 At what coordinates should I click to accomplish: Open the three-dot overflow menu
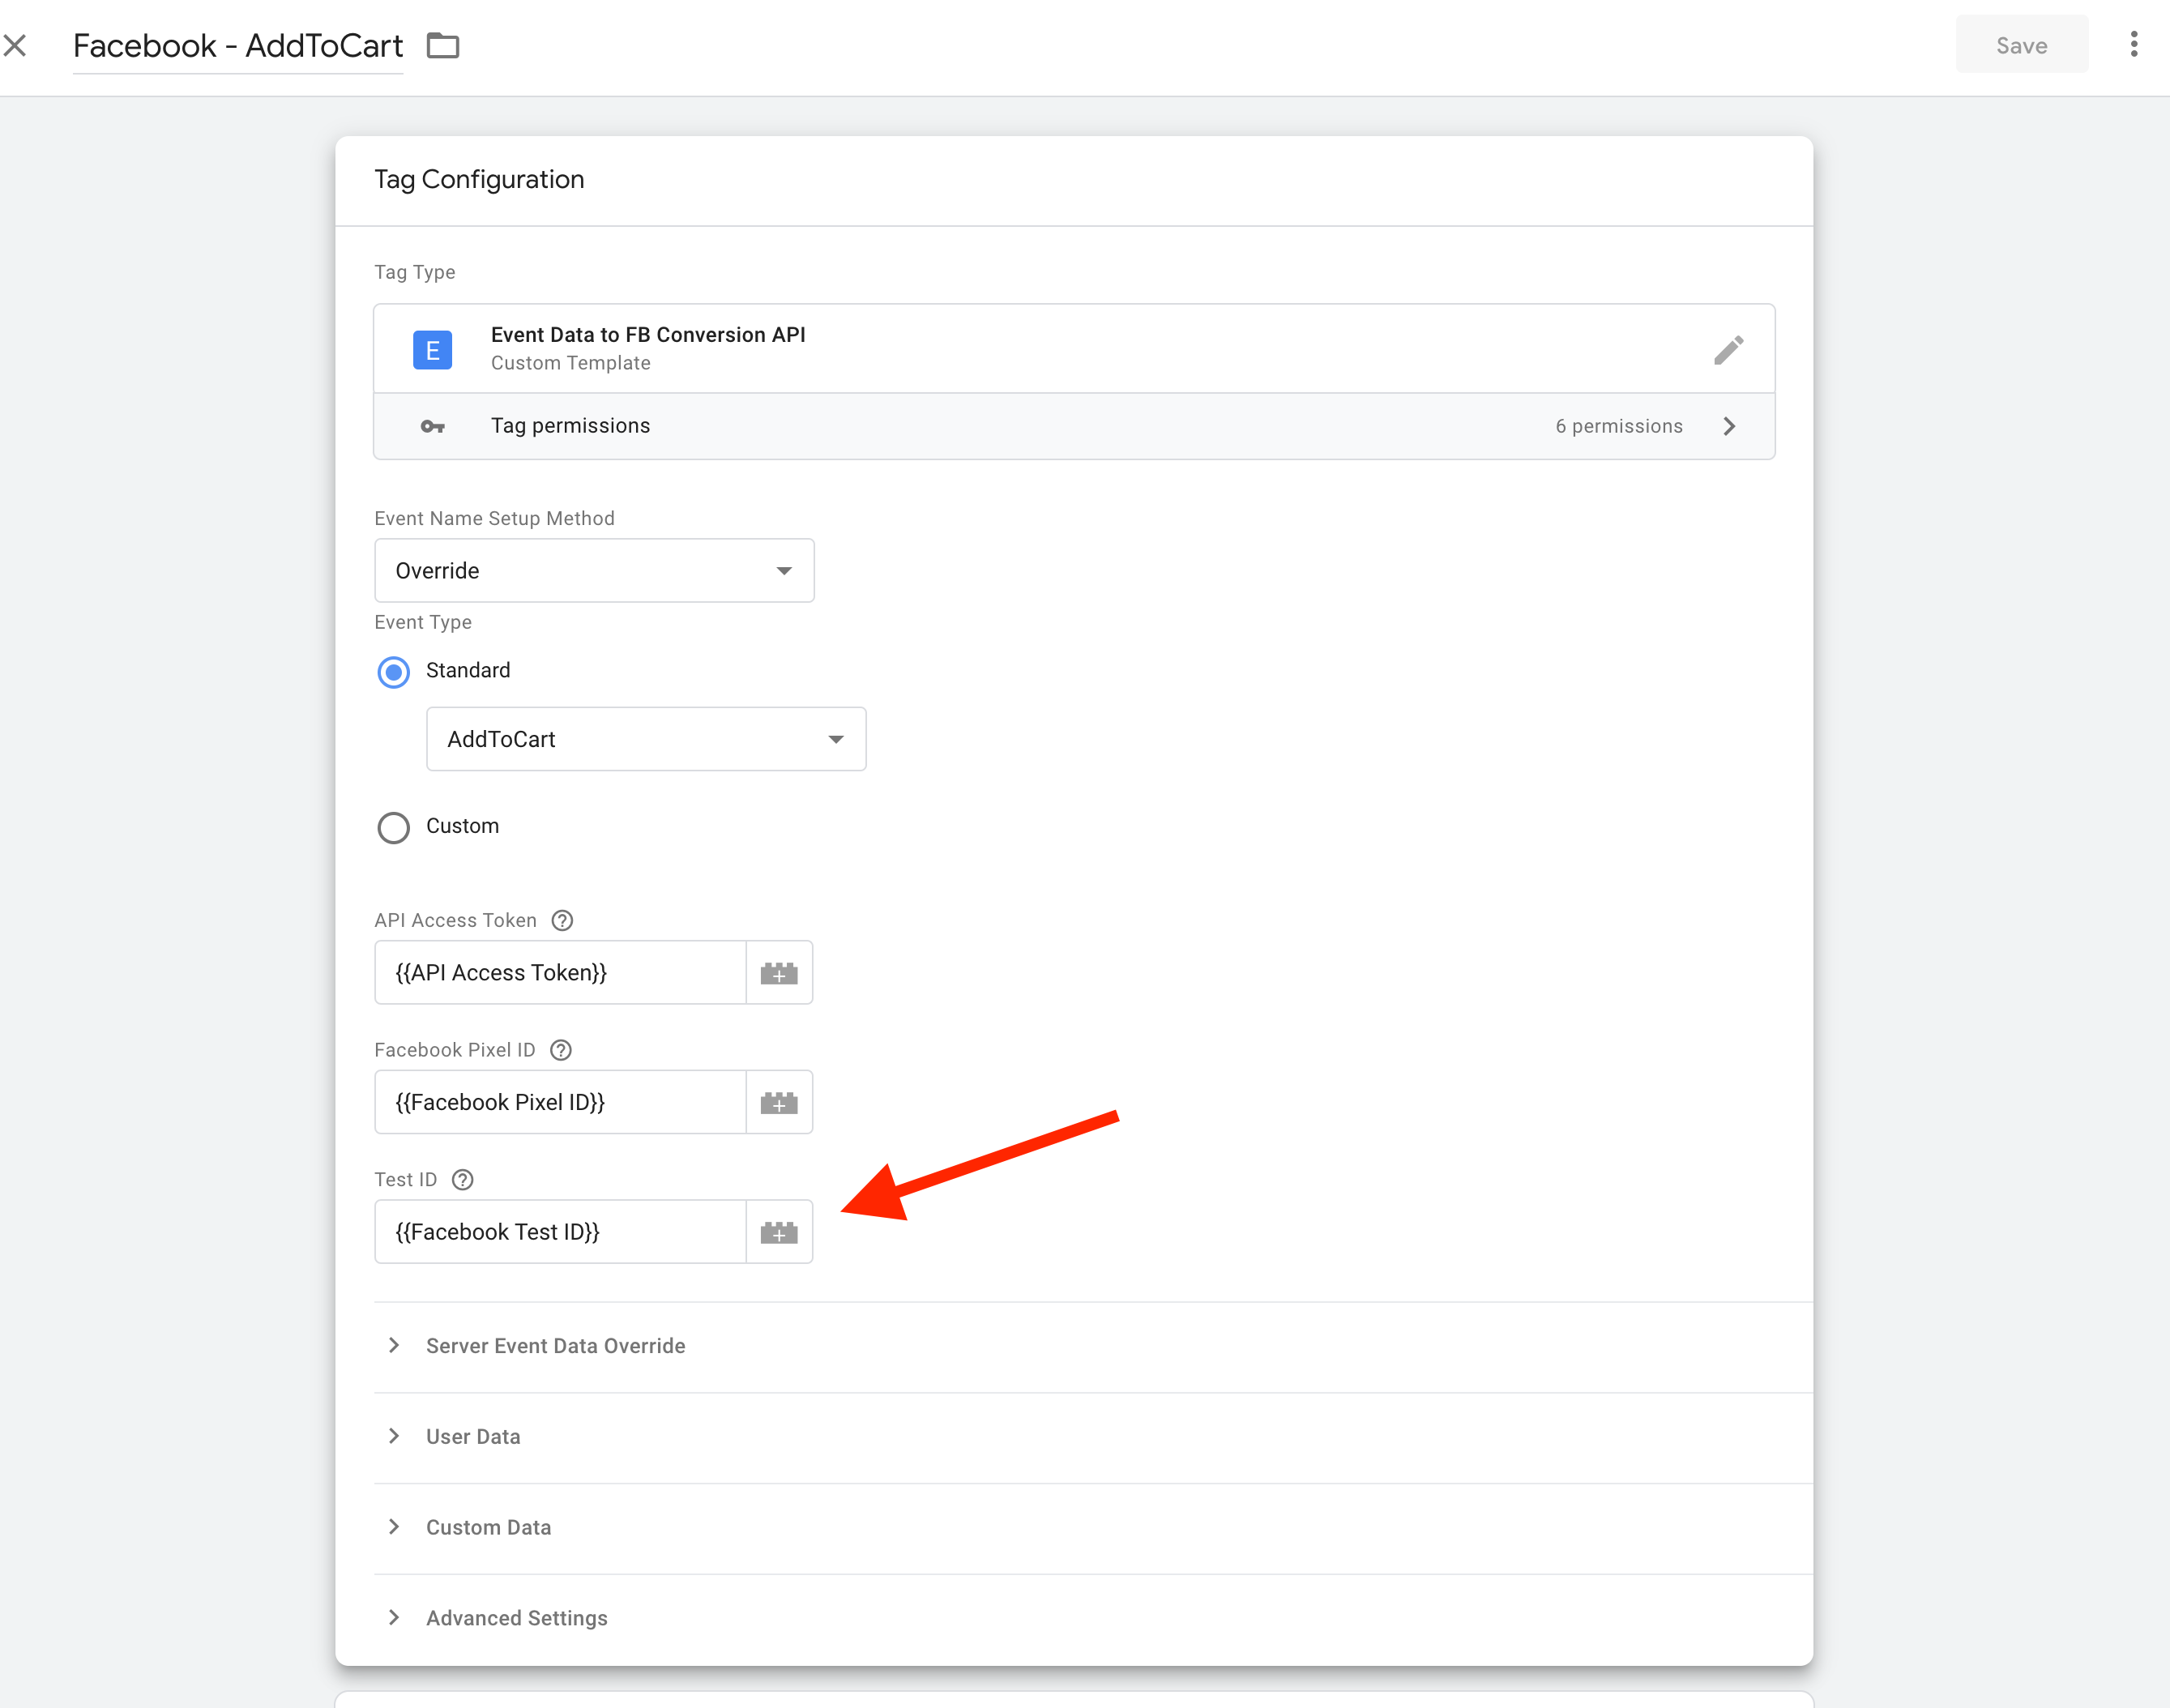coord(2134,44)
